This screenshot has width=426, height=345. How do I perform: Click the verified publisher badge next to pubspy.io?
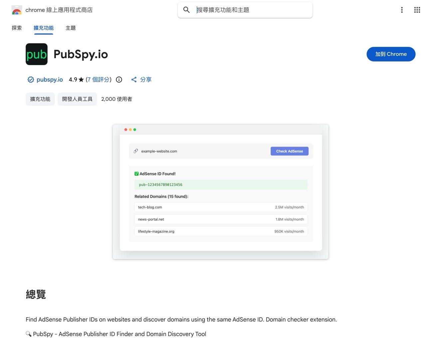[31, 79]
